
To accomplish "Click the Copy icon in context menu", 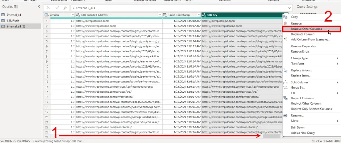I will 285,17.
